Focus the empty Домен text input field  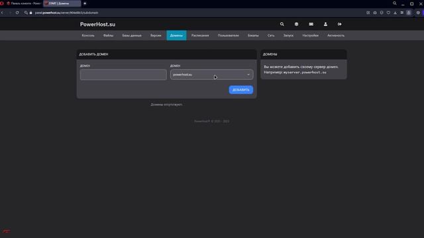click(123, 75)
